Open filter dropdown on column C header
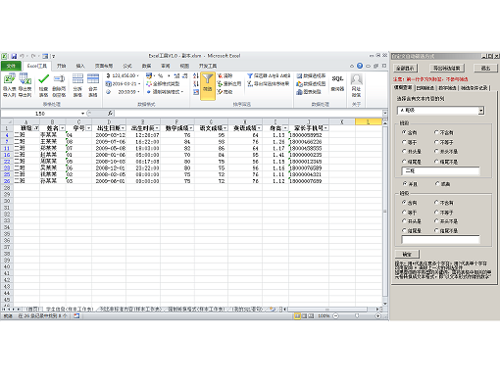Screen dimensions: 500x382 [88, 128]
